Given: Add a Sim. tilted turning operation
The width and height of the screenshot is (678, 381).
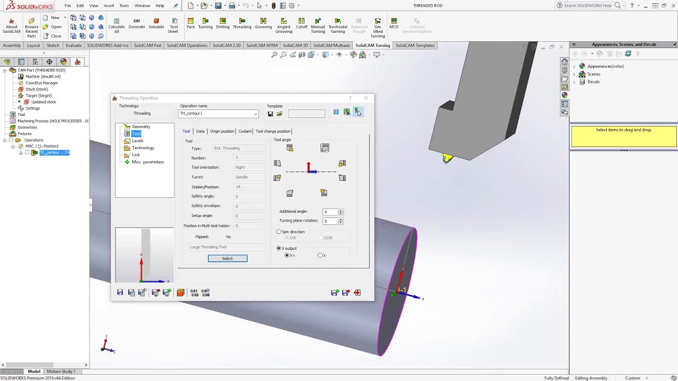Looking at the screenshot, I should [x=378, y=28].
